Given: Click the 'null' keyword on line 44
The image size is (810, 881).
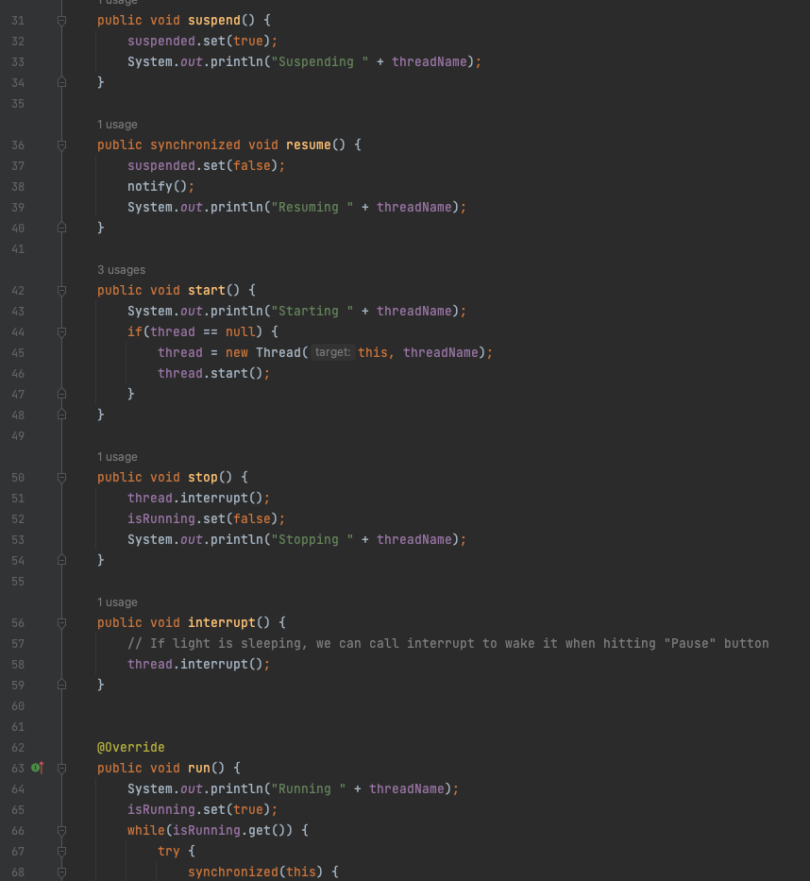Looking at the screenshot, I should [241, 332].
